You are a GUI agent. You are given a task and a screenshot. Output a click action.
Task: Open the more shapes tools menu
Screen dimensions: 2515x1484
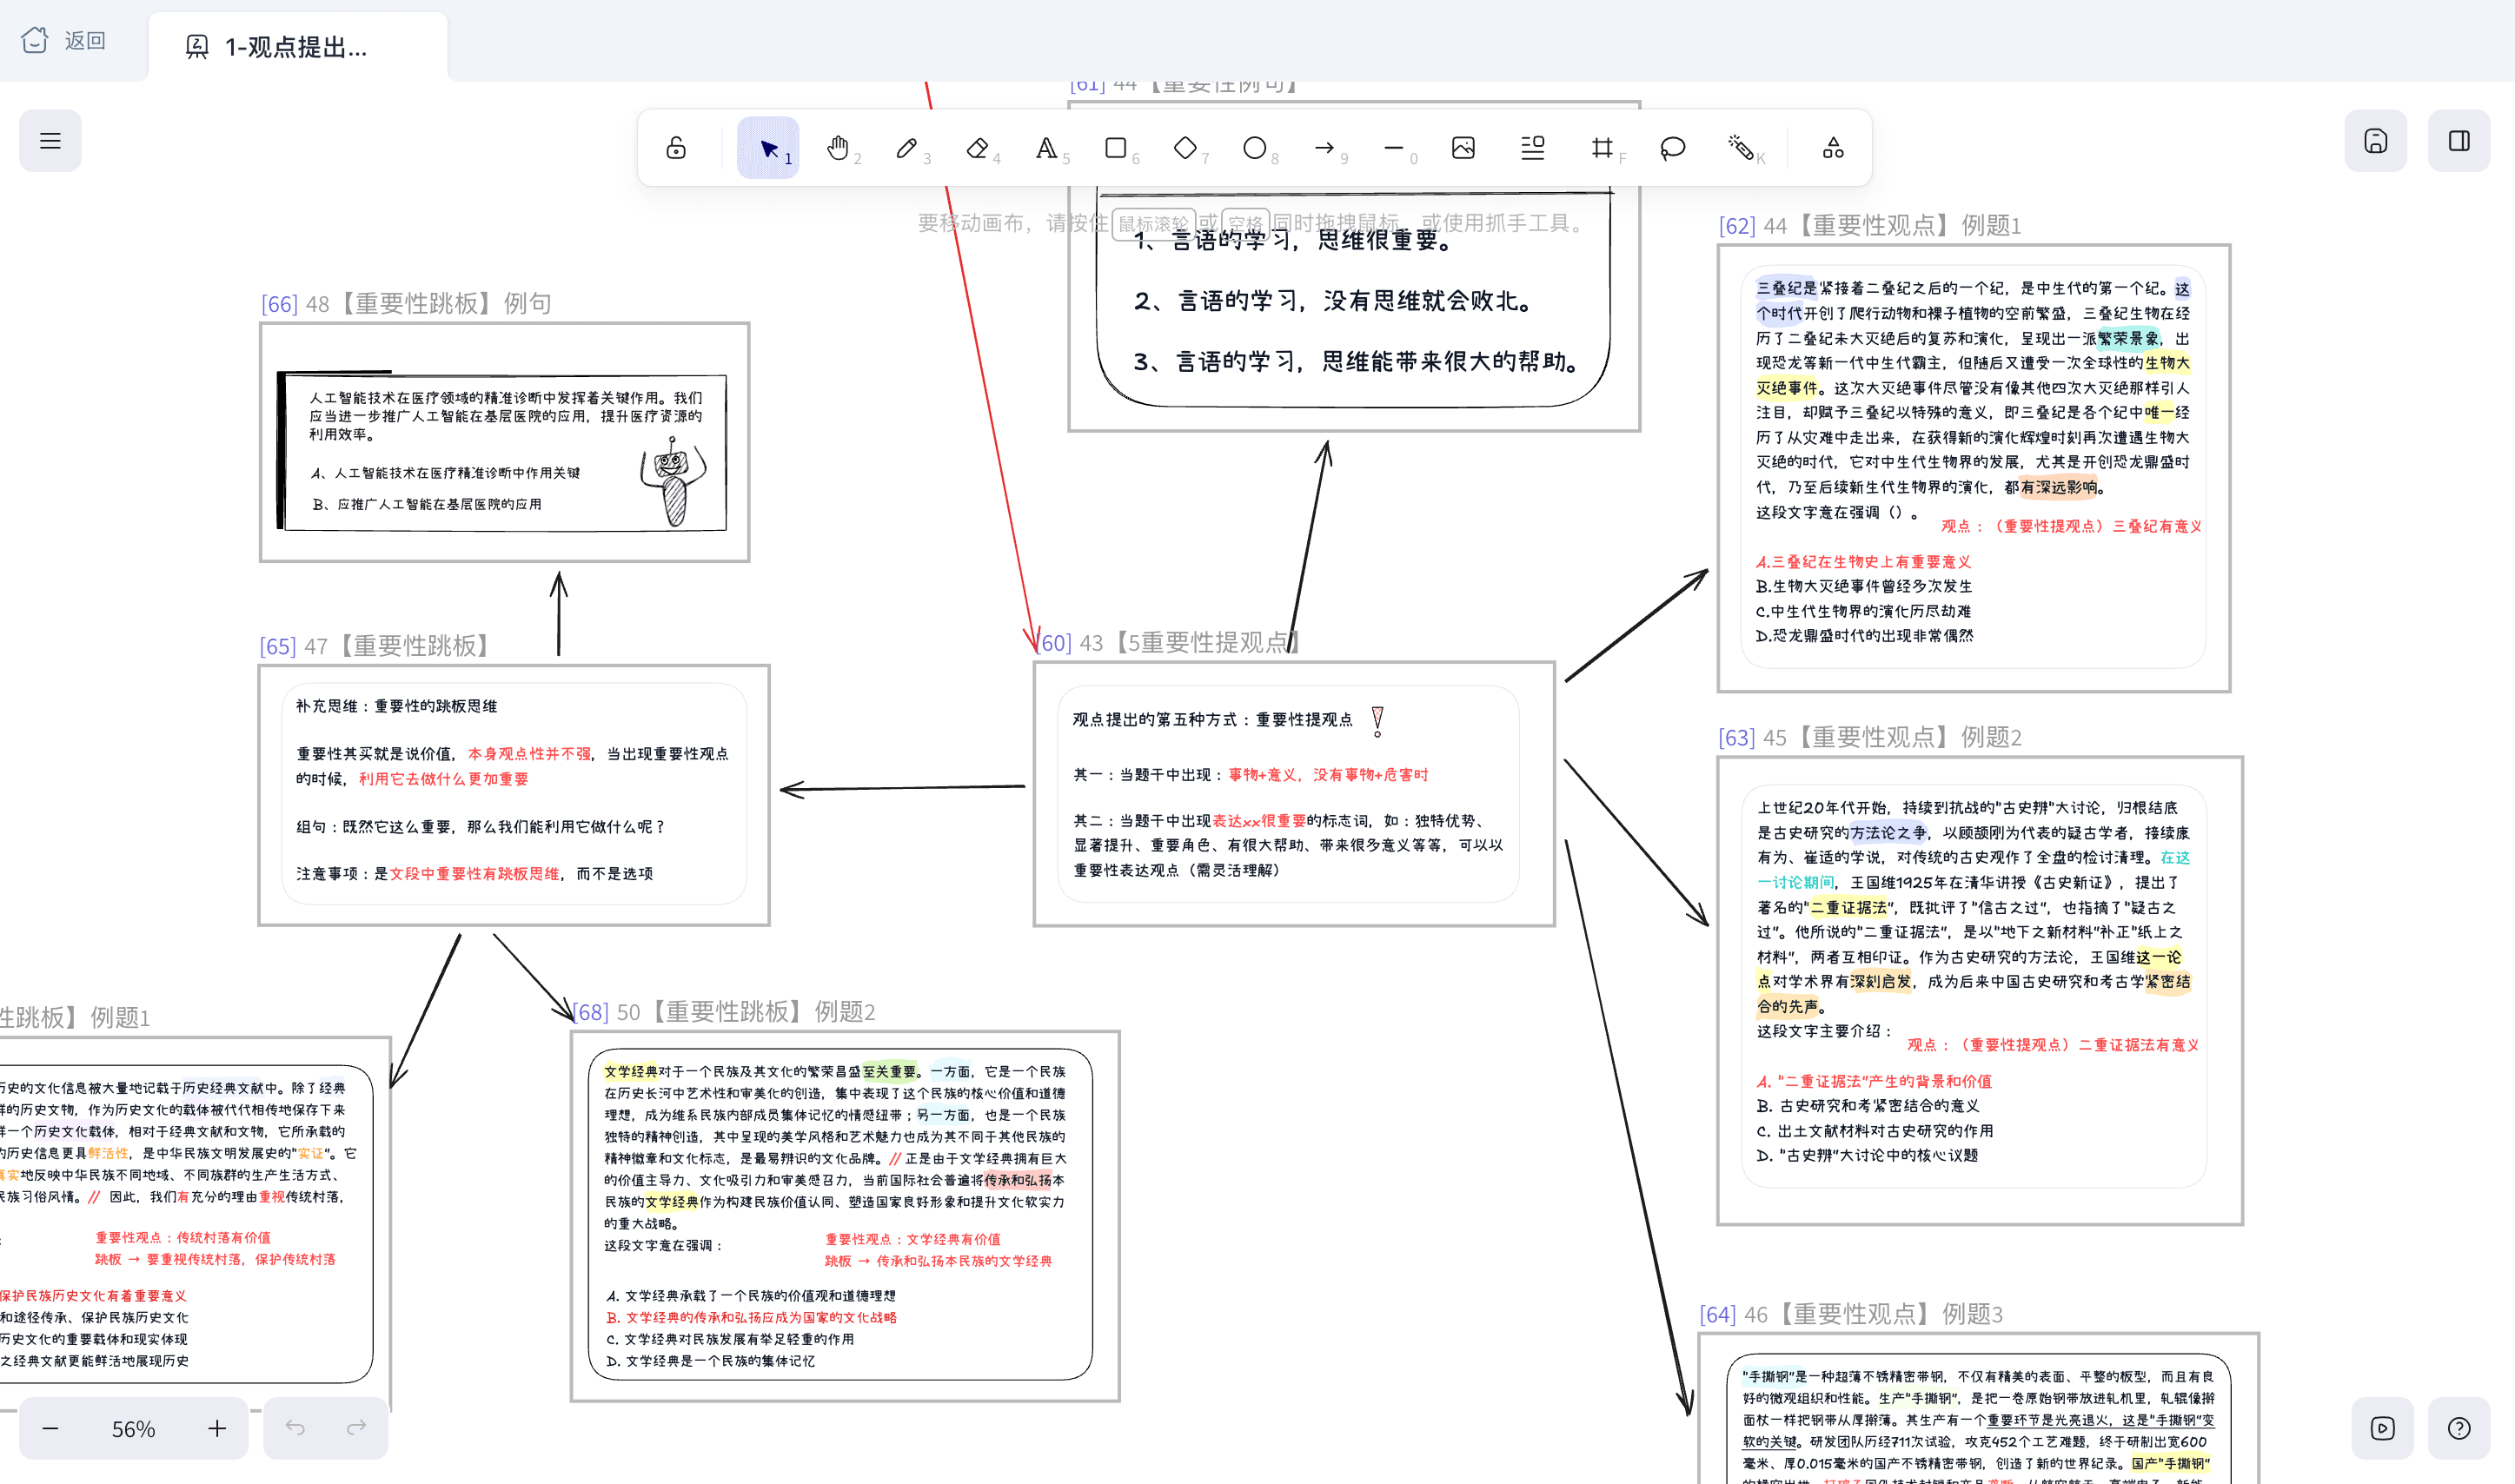coord(1833,148)
